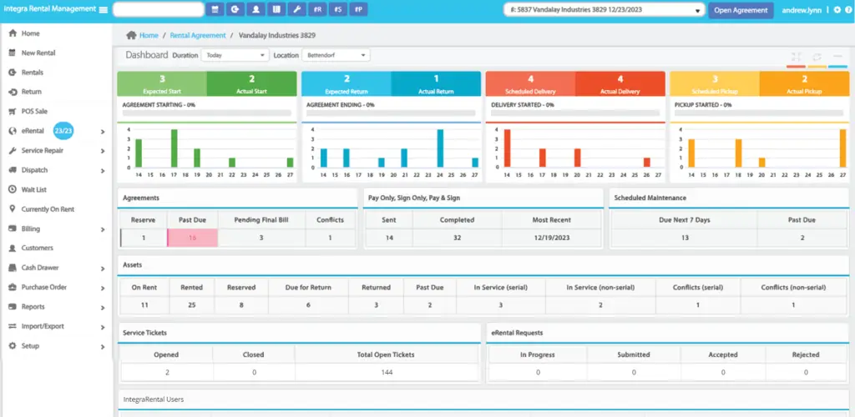Click the #S toolbar button
Image resolution: width=855 pixels, height=417 pixels.
coord(337,9)
